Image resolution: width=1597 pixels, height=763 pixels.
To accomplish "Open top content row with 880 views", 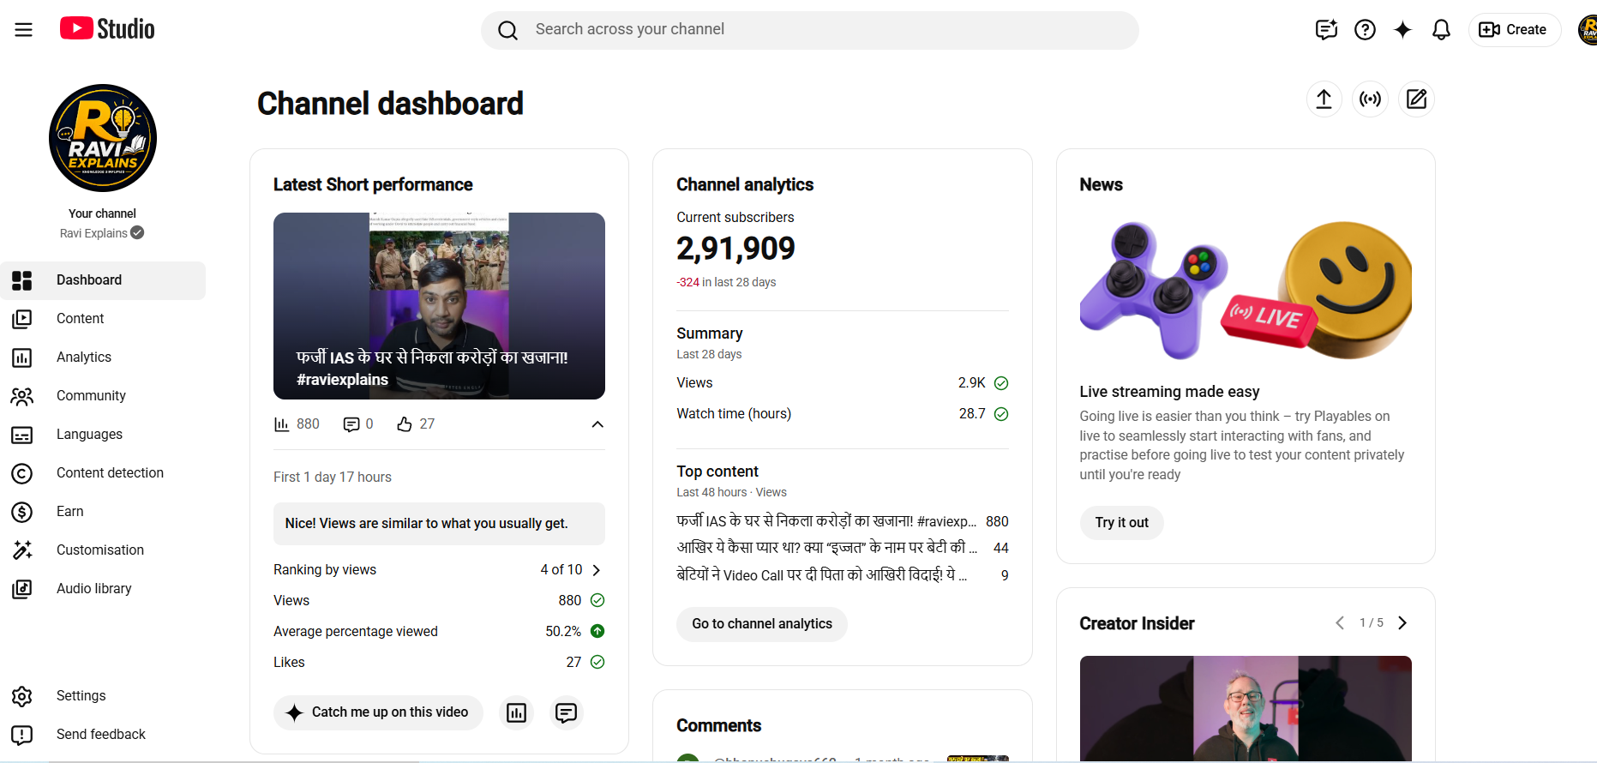I will click(843, 521).
